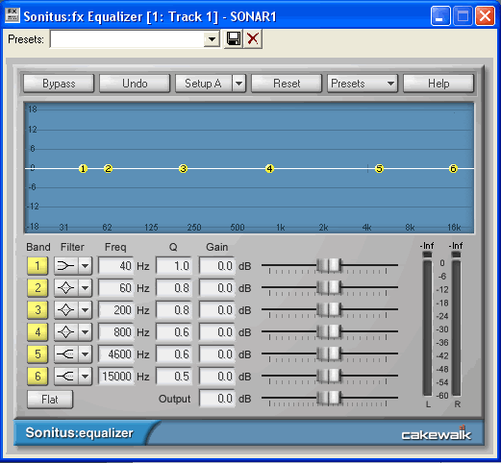
Task: Expand band 3 filter type dropdown
Action: [x=85, y=310]
